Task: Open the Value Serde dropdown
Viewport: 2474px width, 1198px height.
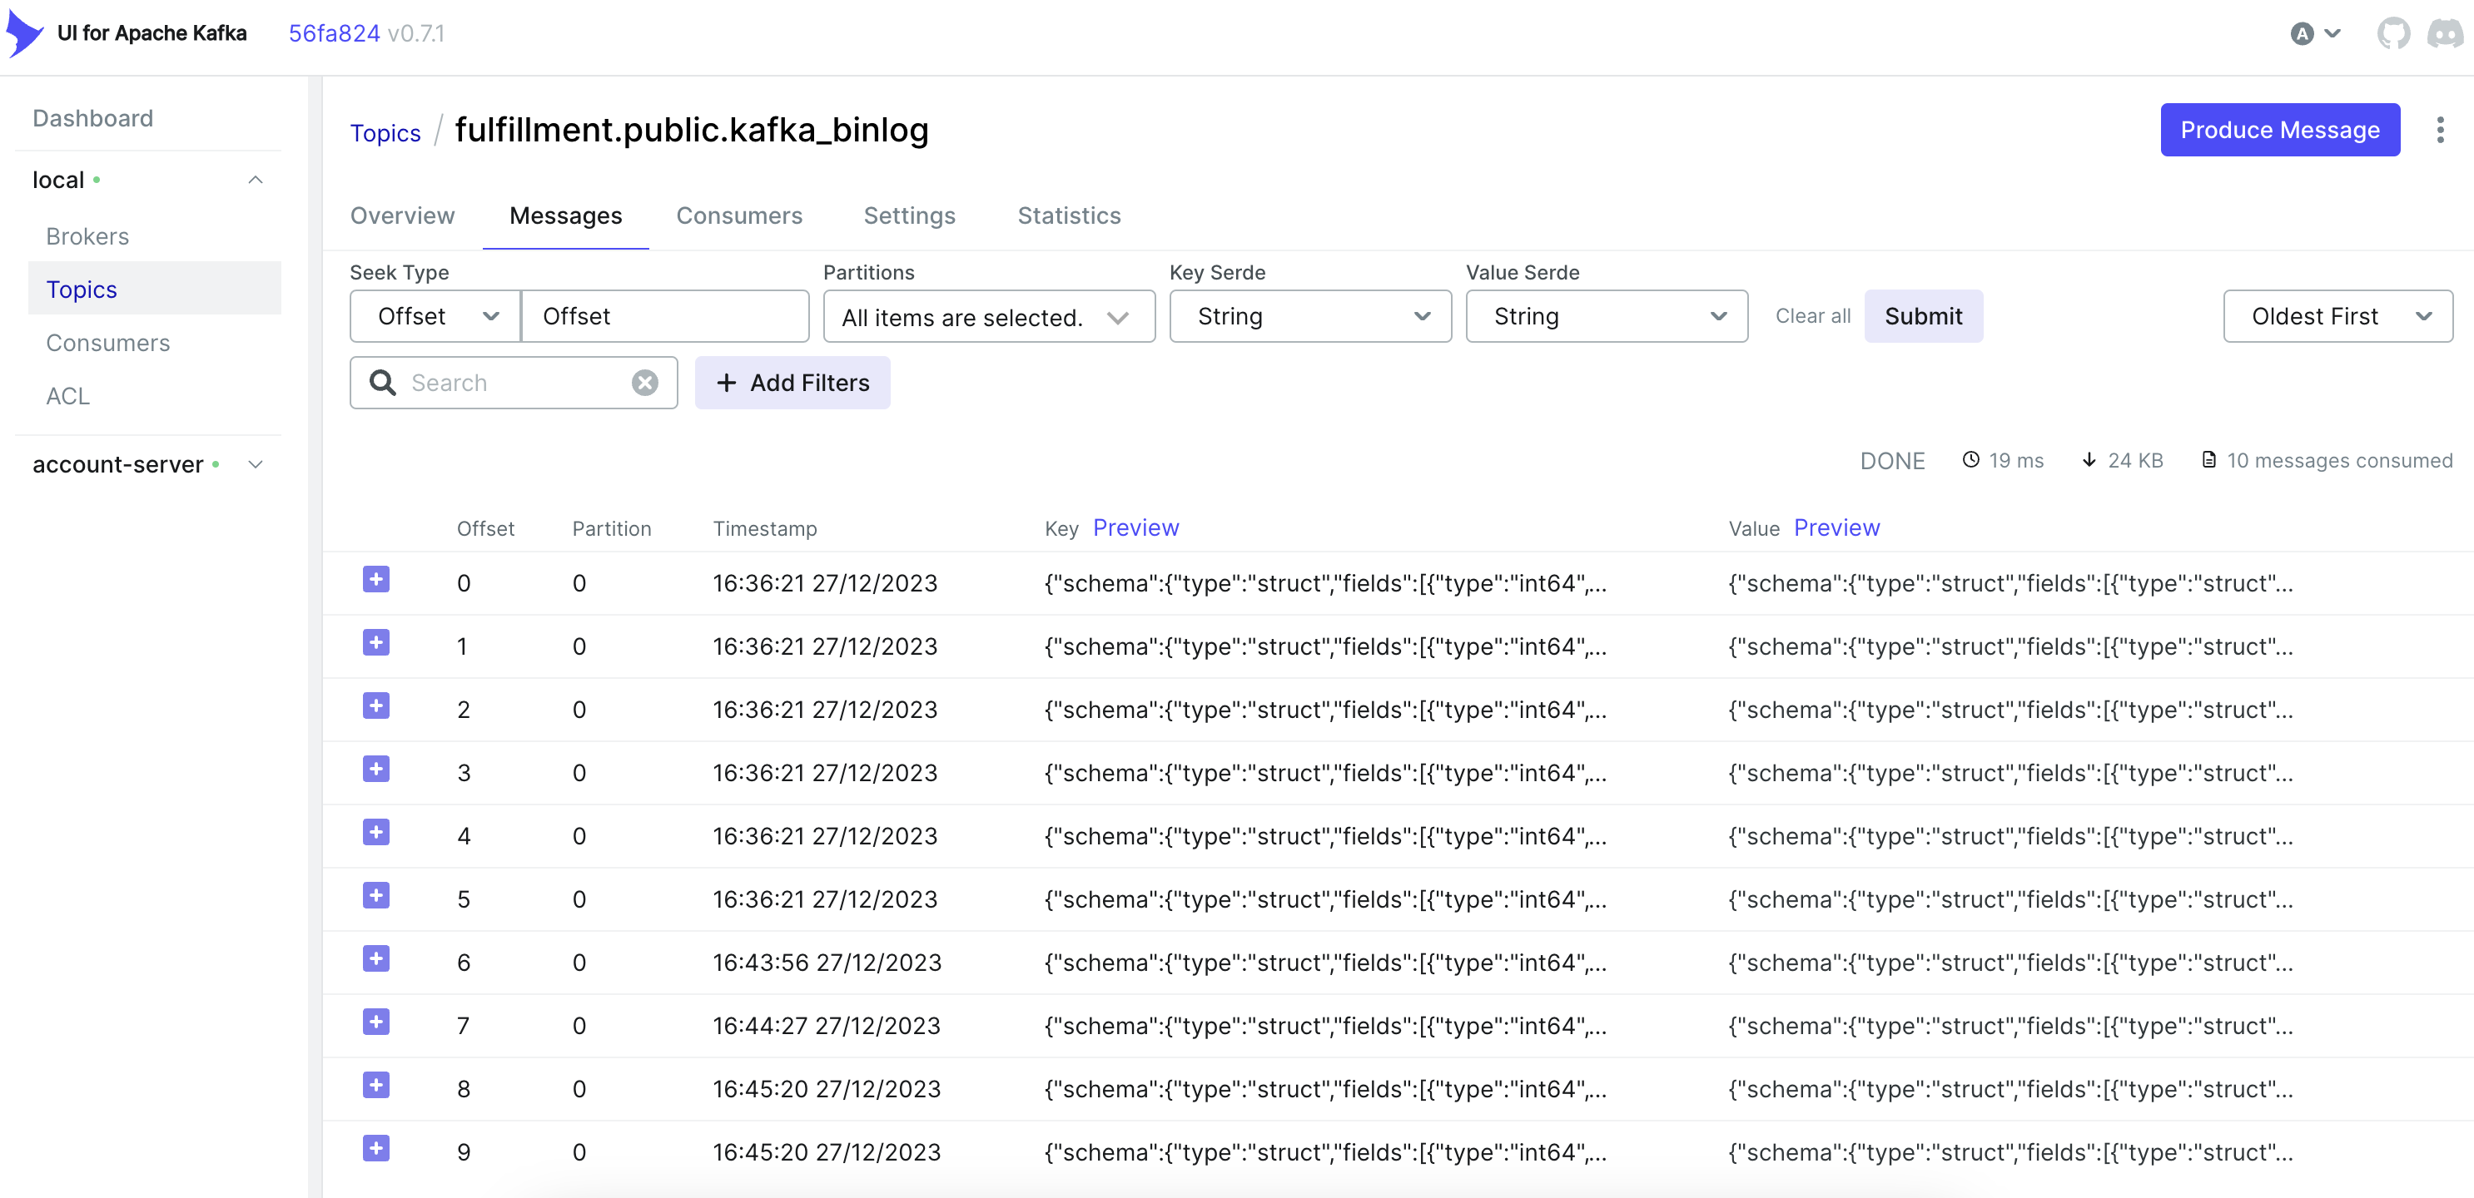Action: coord(1606,317)
